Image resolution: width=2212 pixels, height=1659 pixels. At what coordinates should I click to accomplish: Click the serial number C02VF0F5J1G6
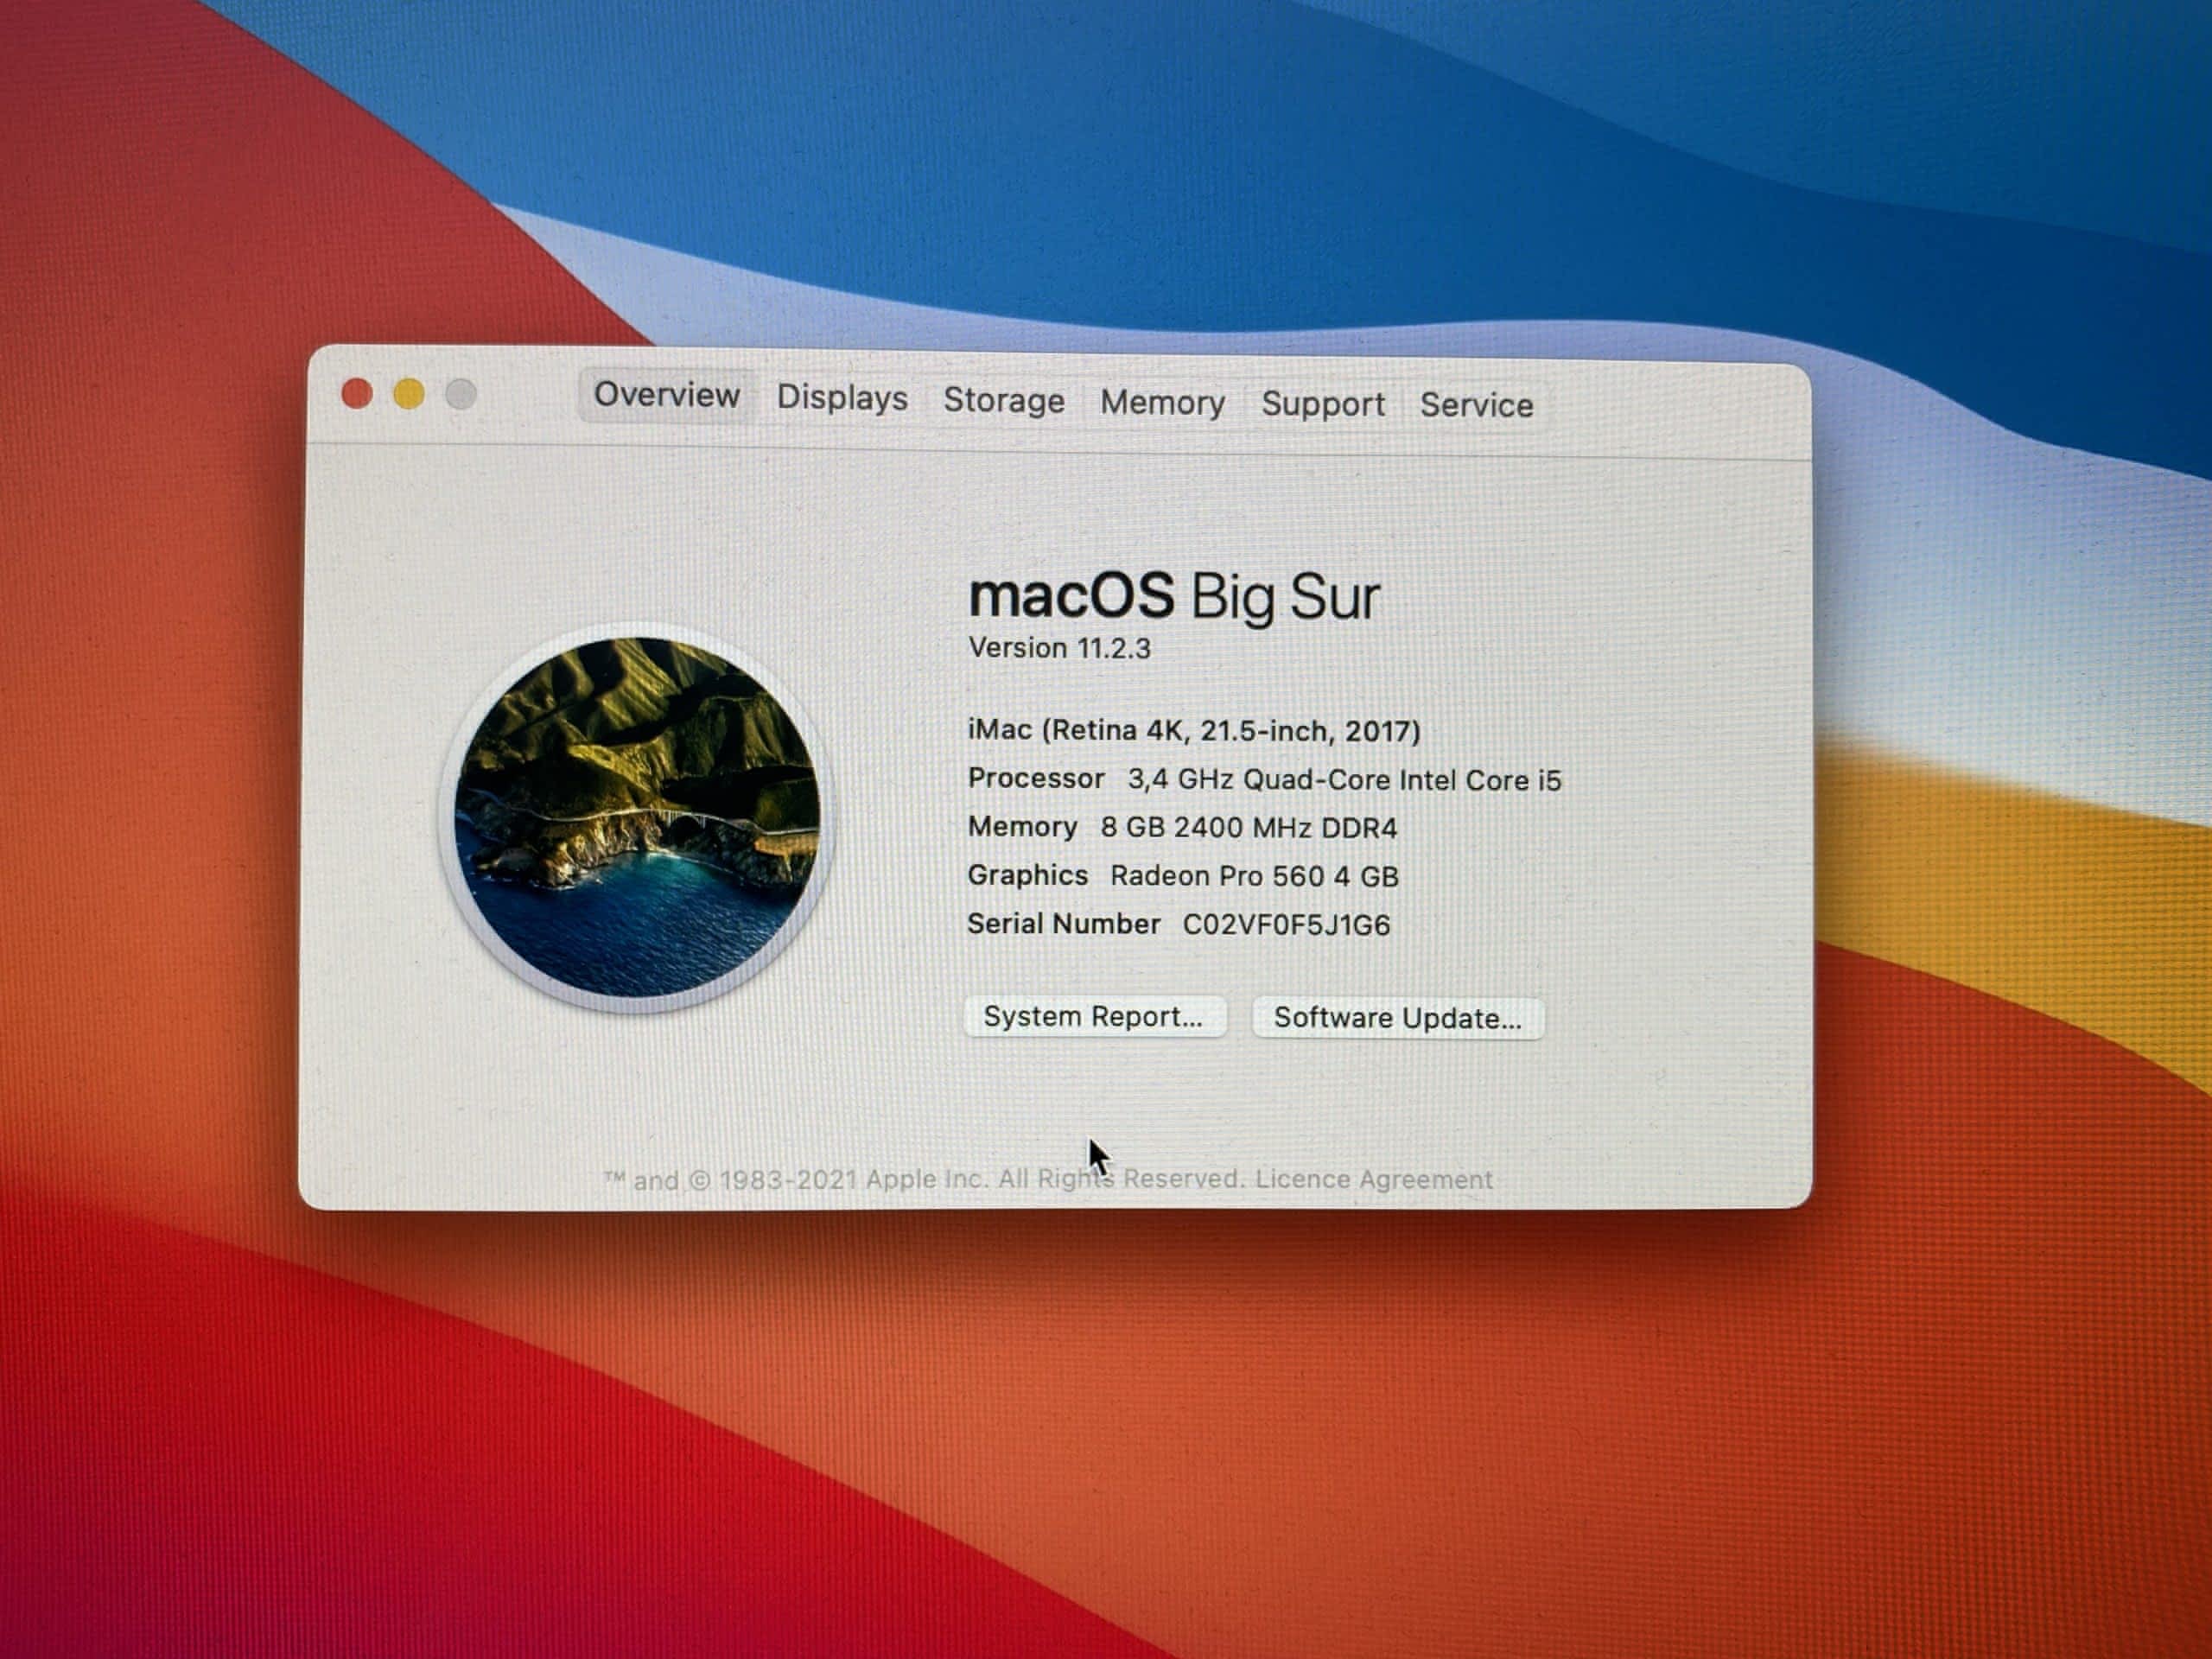[x=1285, y=925]
